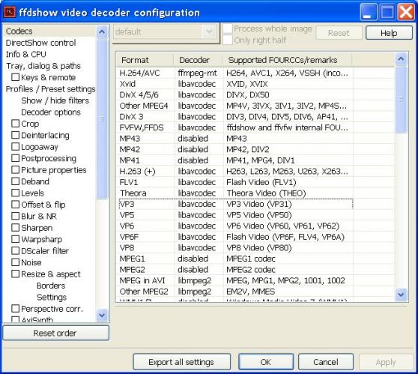
Task: Click Supported FOURCCs/remarks column header
Action: (x=288, y=60)
